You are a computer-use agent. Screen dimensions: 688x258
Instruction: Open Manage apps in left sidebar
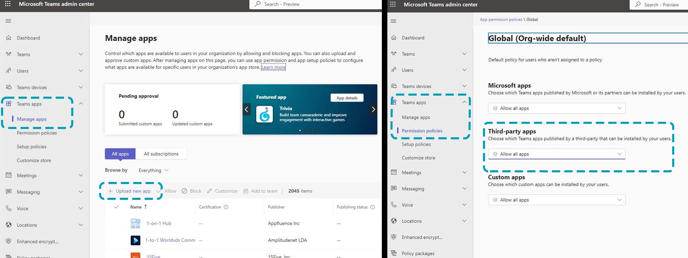click(x=32, y=119)
